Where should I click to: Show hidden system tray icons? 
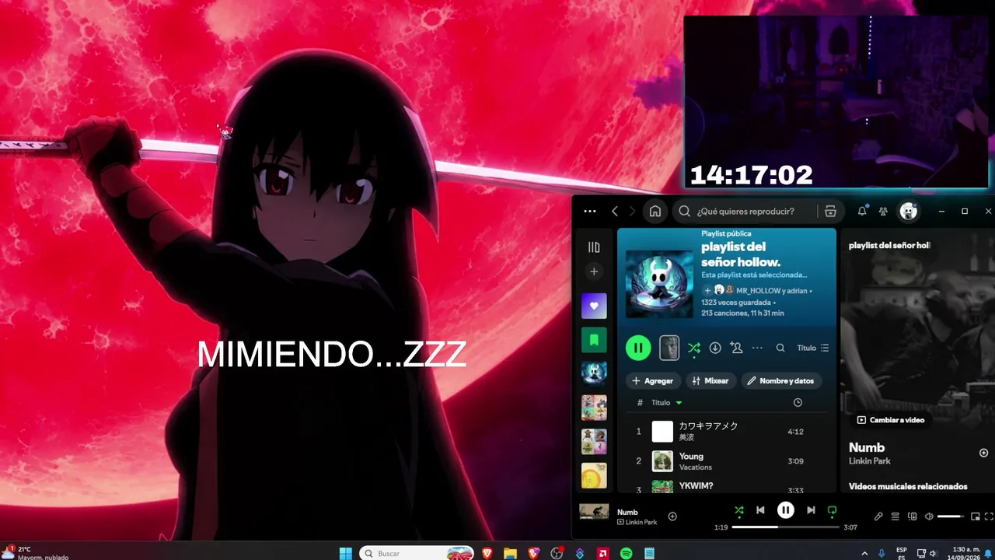click(x=865, y=553)
